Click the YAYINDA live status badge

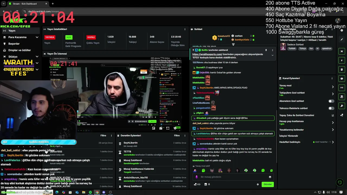pyautogui.click(x=50, y=37)
